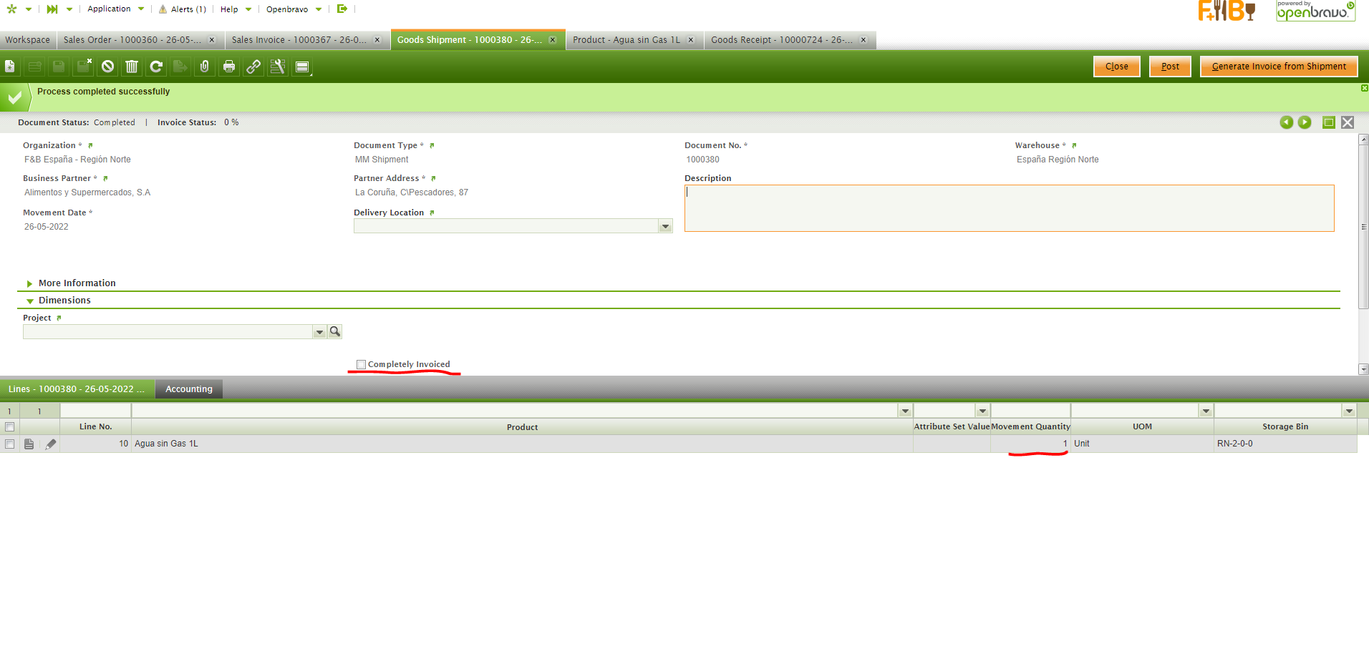Delete the record using the trash icon
Screen dimensions: 1369x649
(132, 67)
